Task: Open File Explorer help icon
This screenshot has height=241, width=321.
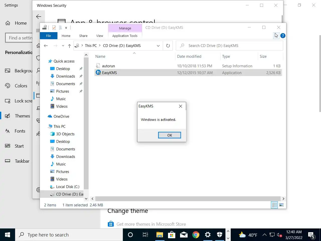Action: (283, 36)
